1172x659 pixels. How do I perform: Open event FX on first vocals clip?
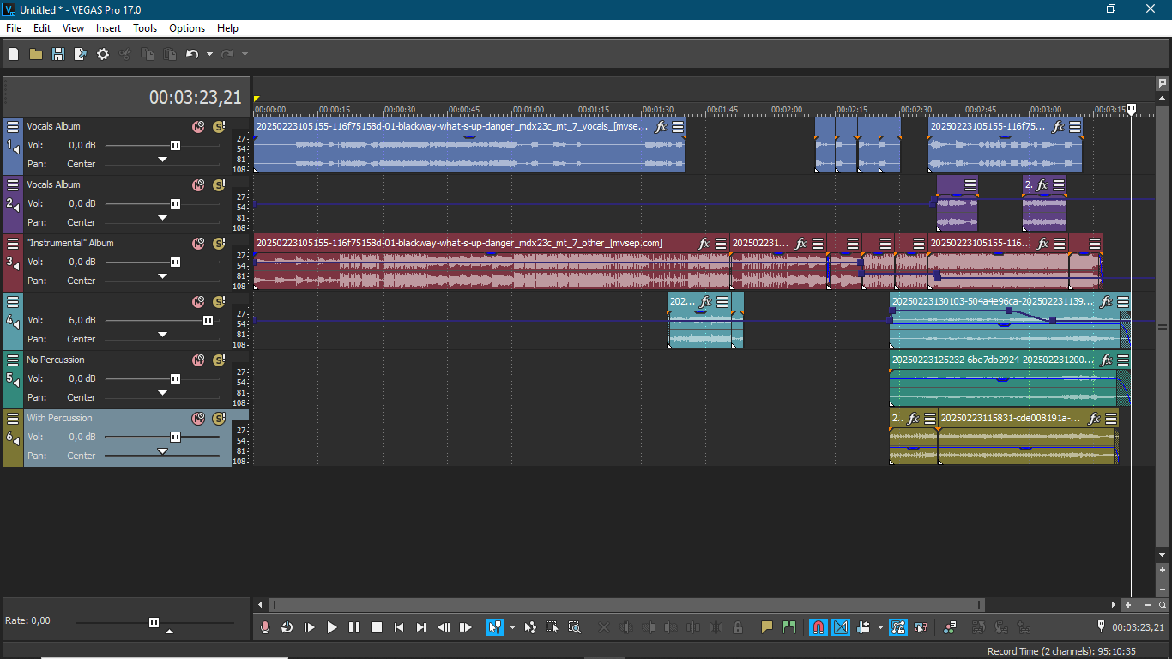(662, 126)
